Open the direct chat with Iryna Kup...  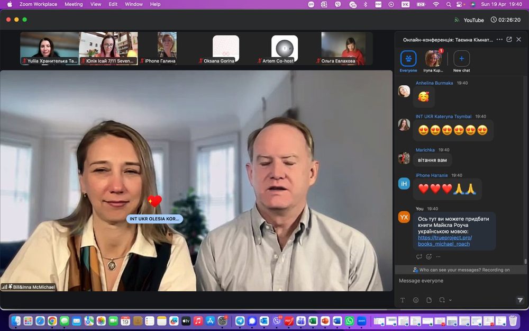433,61
